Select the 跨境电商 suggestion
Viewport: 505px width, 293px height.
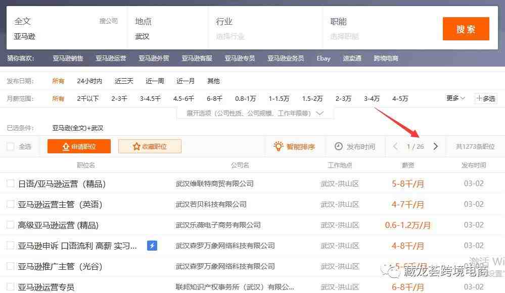386,58
